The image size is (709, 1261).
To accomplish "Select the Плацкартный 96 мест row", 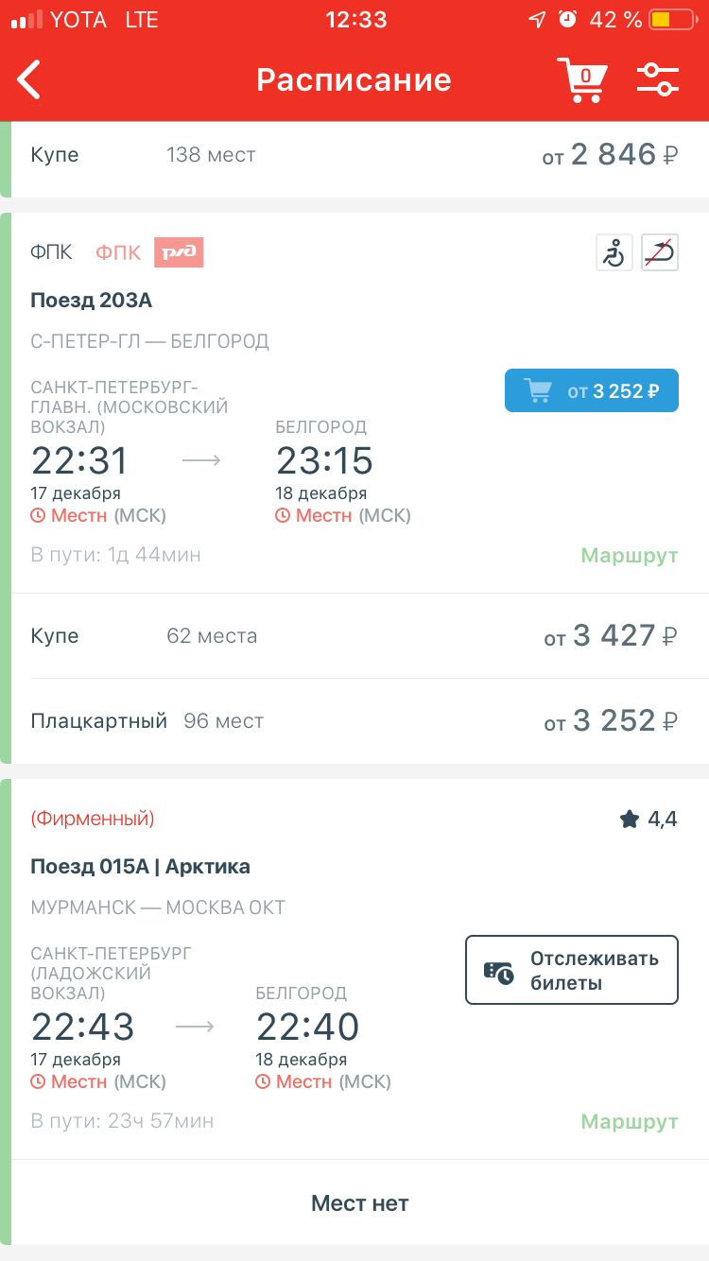I will (x=354, y=721).
